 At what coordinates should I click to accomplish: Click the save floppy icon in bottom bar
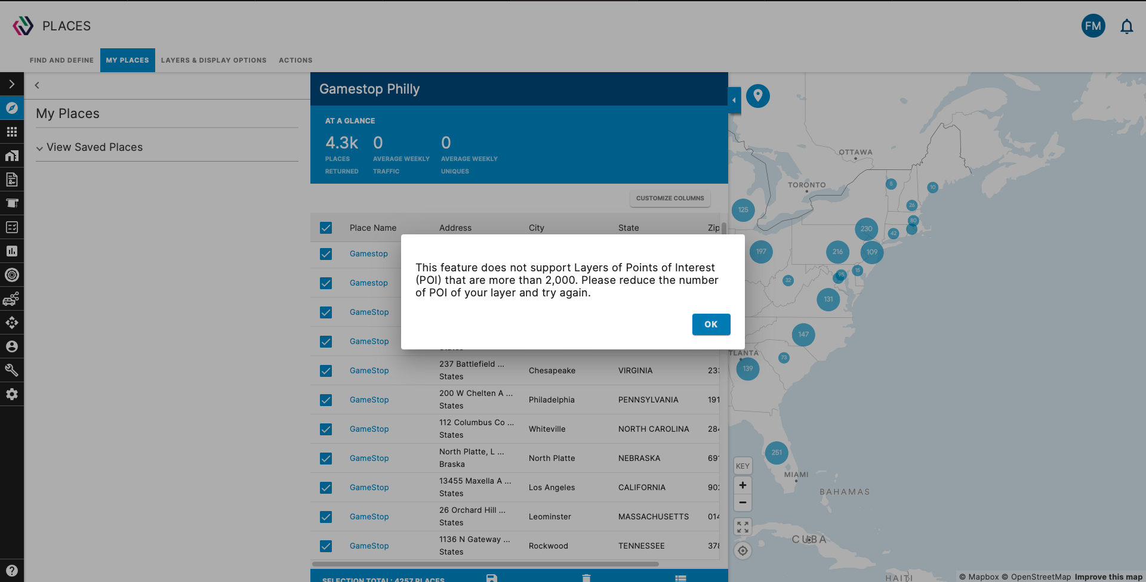point(492,578)
